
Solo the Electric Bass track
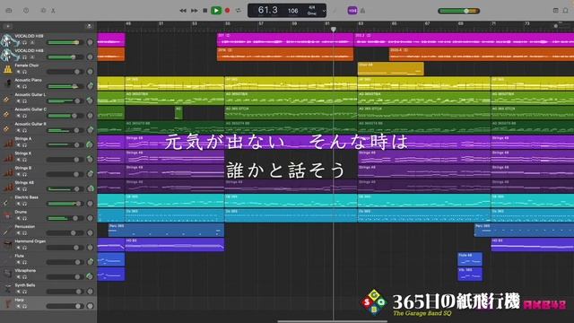(24, 204)
